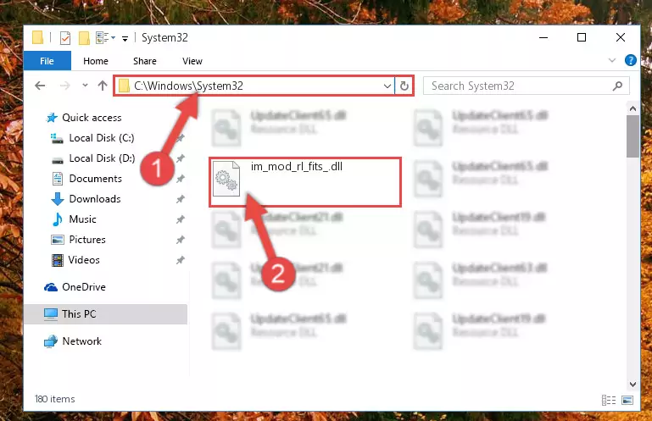Click the pin icon beside Downloads
652x421 pixels.
[x=180, y=199]
